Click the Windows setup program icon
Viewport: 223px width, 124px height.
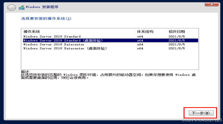[22, 8]
